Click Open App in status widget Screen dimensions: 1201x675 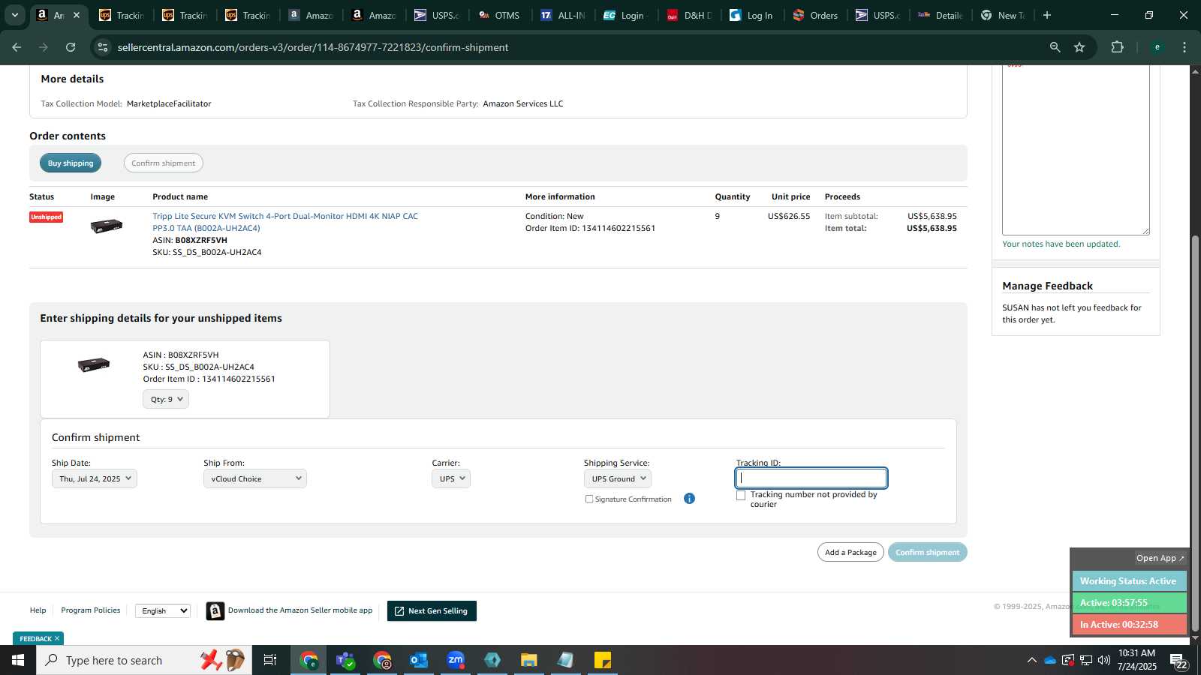coord(1159,558)
